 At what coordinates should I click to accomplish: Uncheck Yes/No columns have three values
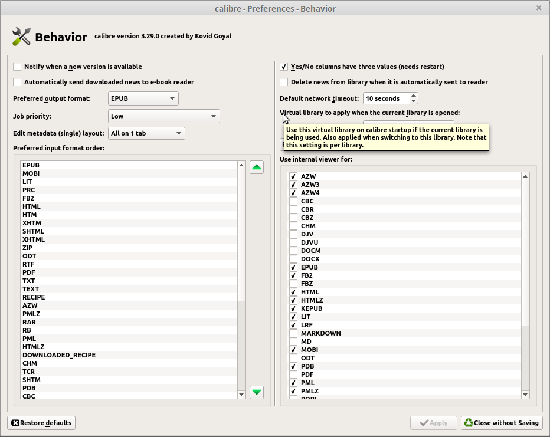[284, 67]
